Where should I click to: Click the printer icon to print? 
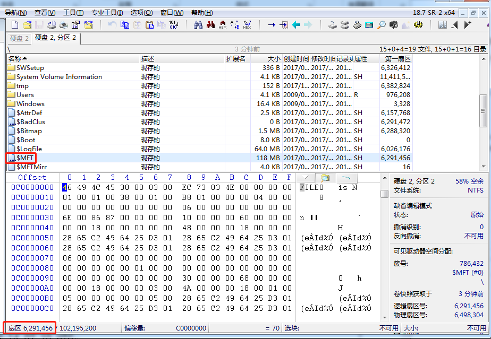pyautogui.click(x=64, y=25)
